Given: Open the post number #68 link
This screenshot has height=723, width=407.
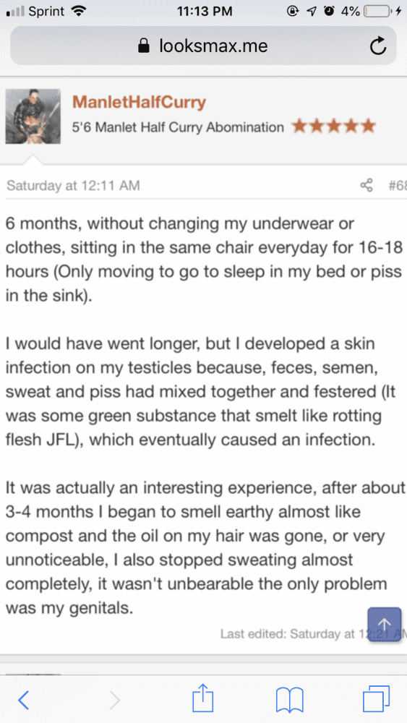Looking at the screenshot, I should tap(398, 185).
